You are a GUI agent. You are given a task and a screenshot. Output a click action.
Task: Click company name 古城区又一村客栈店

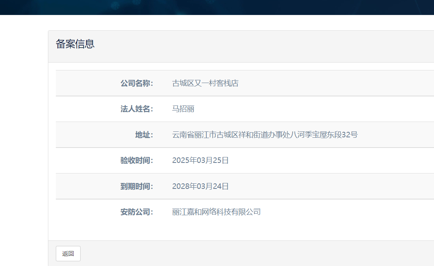tap(205, 83)
